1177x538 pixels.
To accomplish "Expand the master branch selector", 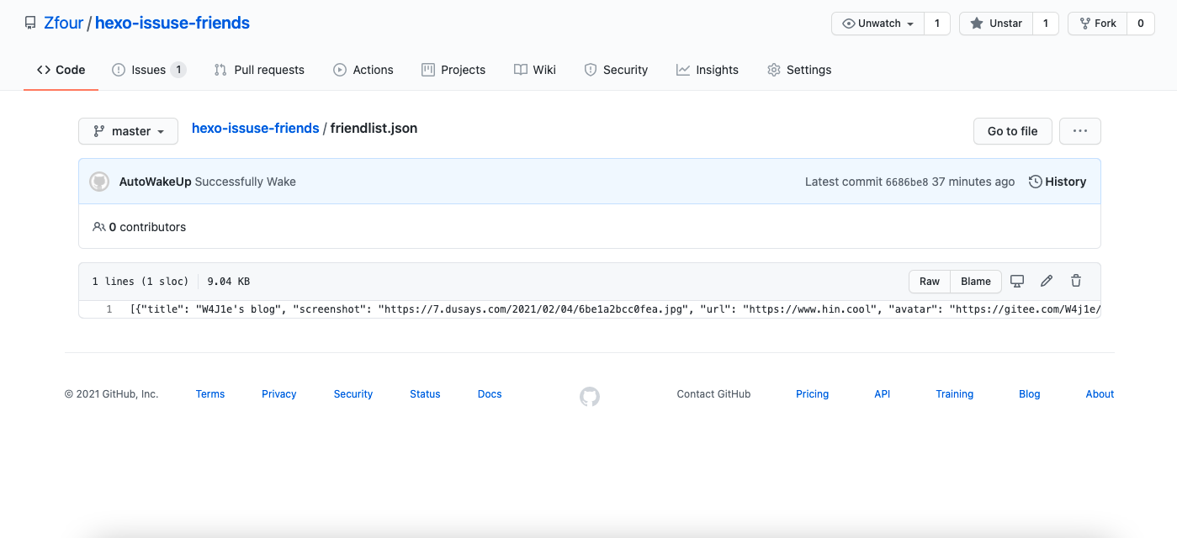I will [x=129, y=131].
